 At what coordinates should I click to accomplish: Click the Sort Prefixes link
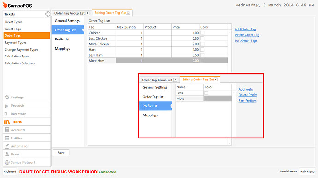tap(247, 101)
